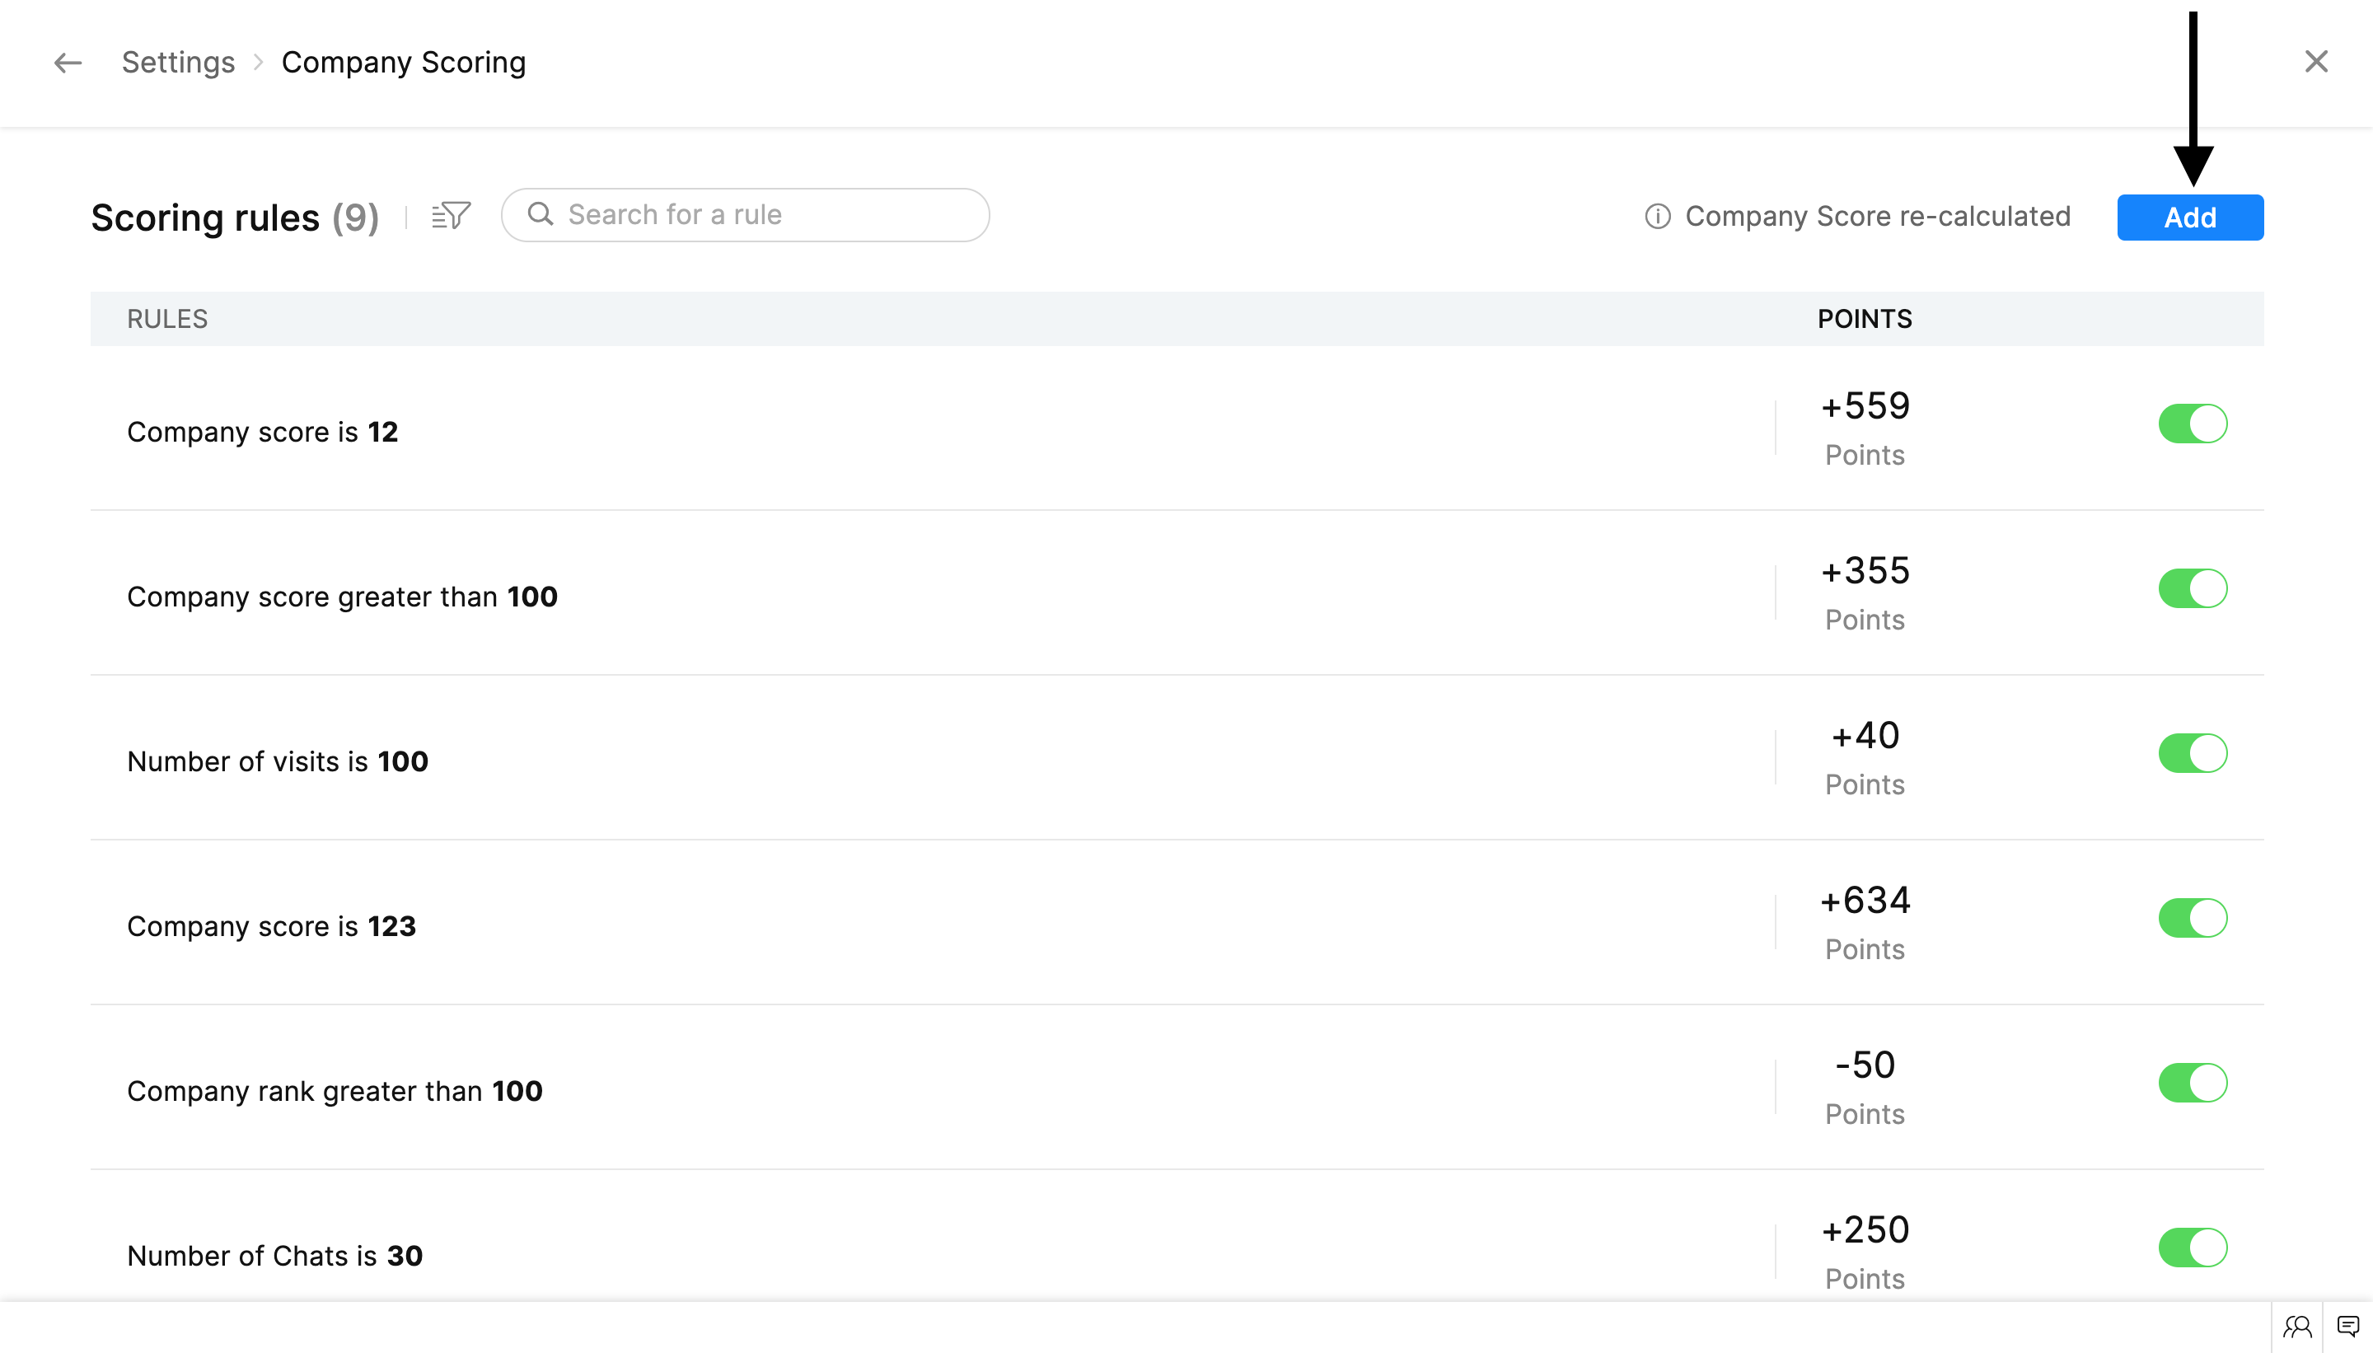Disable the Company score is 12 rule
This screenshot has width=2373, height=1353.
point(2192,424)
